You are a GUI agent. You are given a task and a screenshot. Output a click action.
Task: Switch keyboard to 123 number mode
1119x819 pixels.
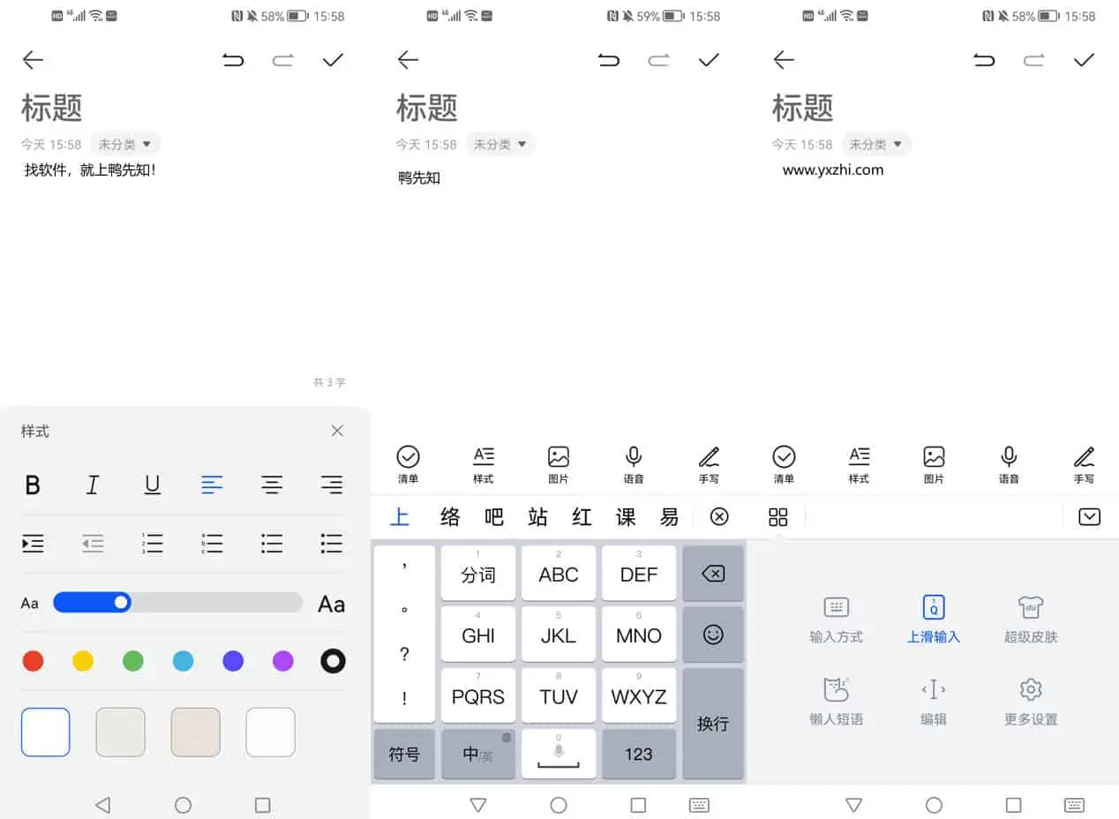coord(638,755)
